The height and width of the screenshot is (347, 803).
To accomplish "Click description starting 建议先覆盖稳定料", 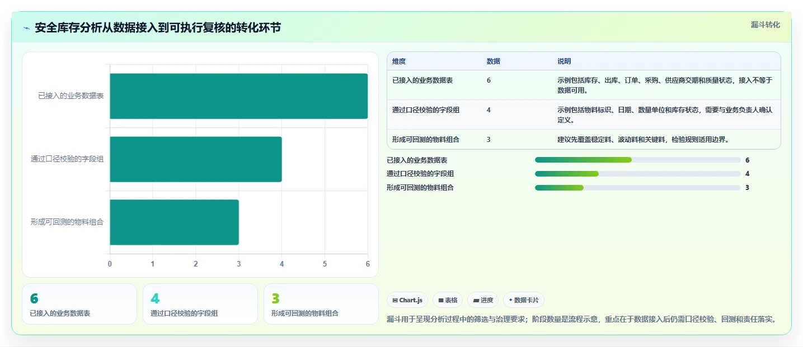I will [643, 140].
